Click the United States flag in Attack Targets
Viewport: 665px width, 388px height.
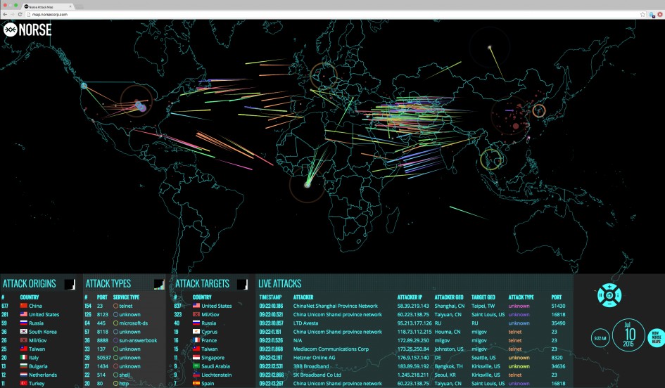(196, 306)
